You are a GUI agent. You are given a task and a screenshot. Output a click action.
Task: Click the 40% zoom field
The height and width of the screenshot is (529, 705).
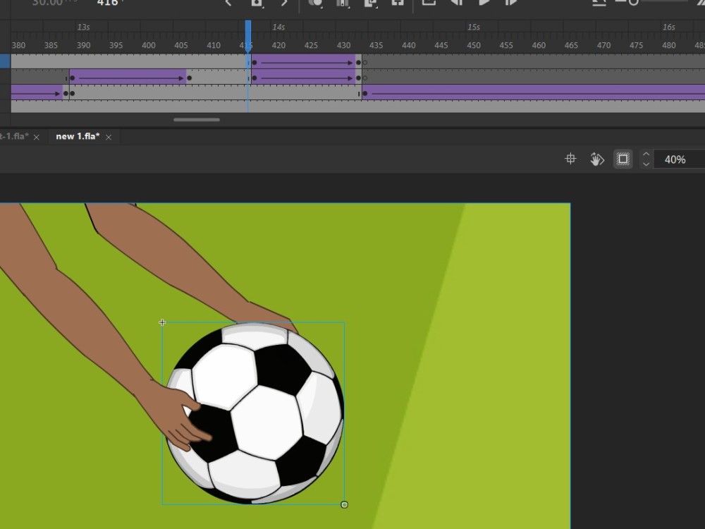[678, 159]
